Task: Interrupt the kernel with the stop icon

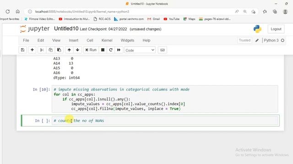Action: [x=103, y=50]
